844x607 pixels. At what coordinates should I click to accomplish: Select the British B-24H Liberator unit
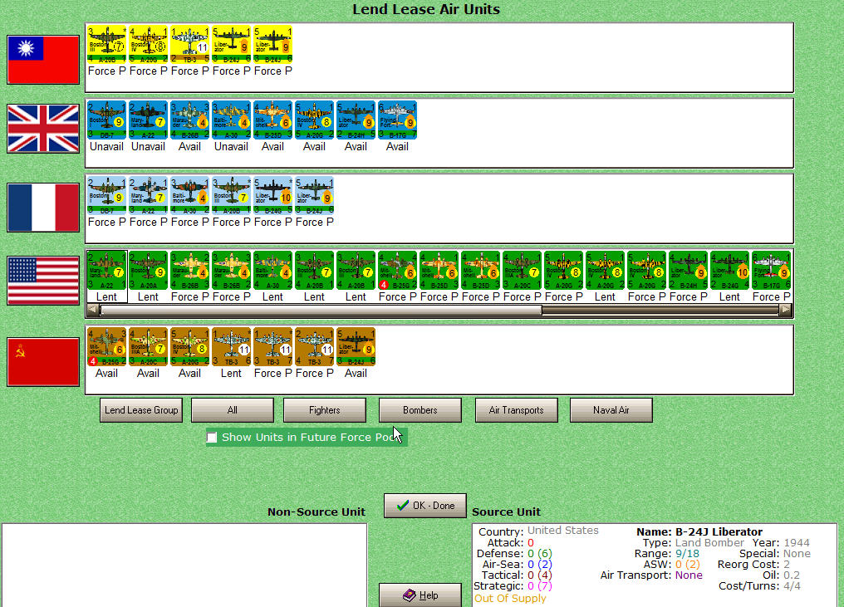pyautogui.click(x=356, y=120)
